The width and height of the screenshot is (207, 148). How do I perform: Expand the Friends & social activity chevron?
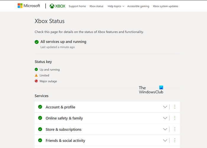tap(165, 140)
